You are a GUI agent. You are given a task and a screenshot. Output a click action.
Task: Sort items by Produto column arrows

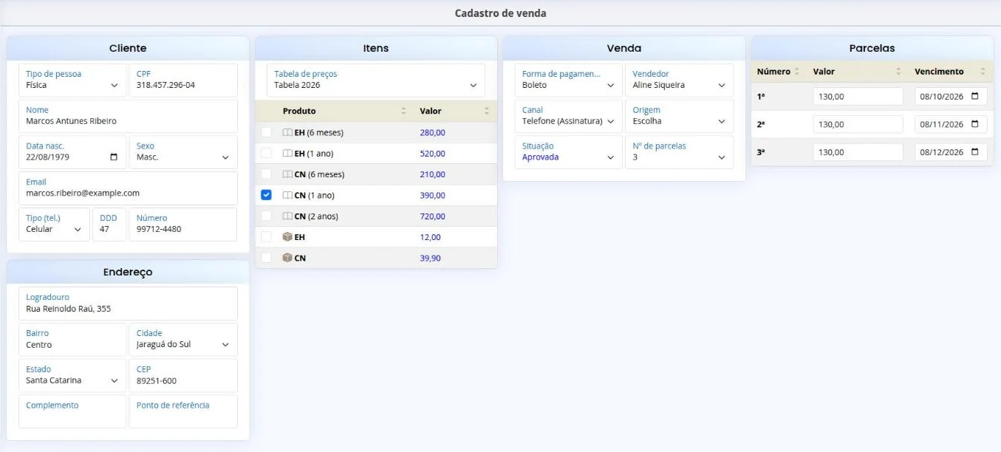[403, 111]
